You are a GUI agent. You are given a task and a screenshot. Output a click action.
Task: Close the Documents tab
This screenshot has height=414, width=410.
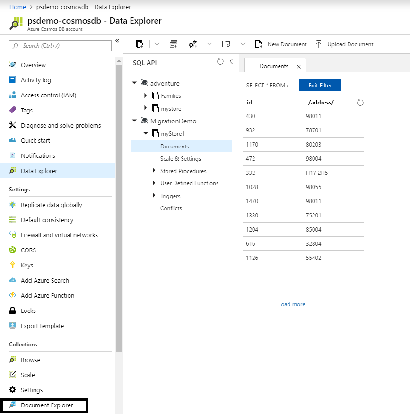point(299,67)
